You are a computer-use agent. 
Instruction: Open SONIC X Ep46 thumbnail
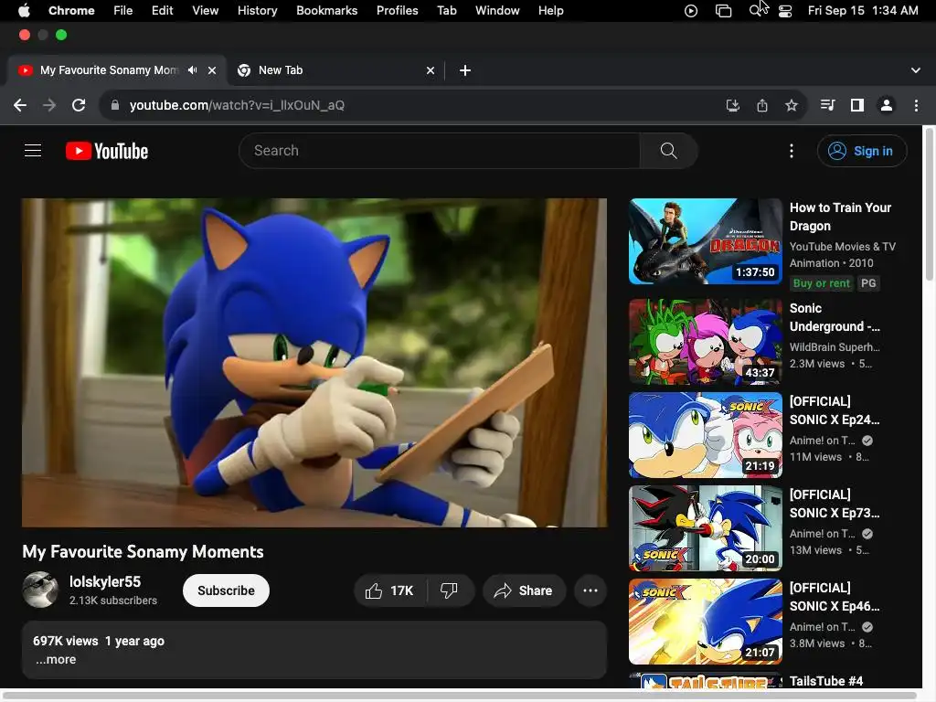706,622
